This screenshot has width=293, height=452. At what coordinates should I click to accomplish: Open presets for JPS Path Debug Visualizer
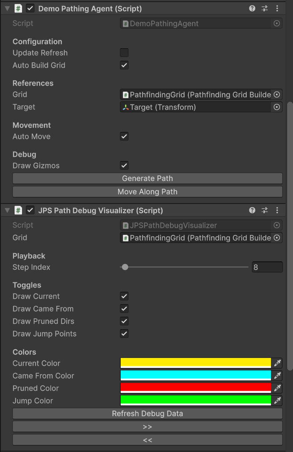[265, 210]
